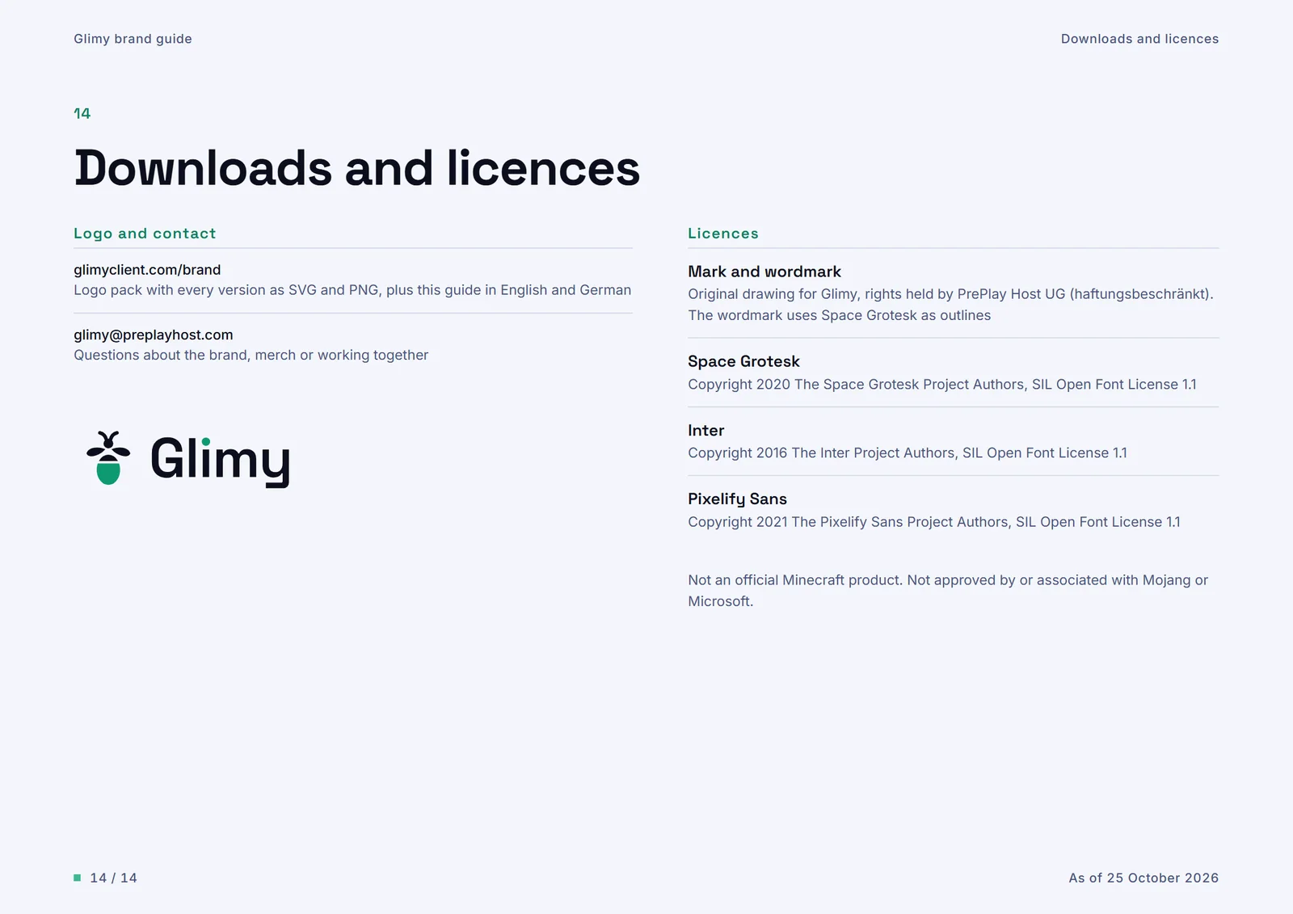Click "The wordmark uses Space Grotesk" line
Viewport: 1293px width, 914px height.
(x=839, y=315)
